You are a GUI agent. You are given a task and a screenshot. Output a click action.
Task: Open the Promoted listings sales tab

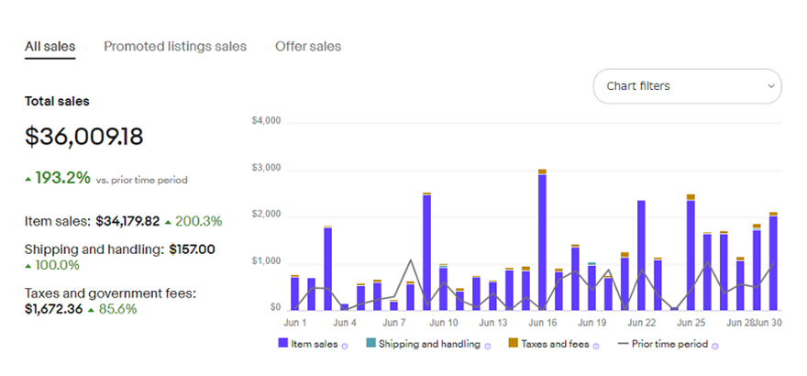174,46
